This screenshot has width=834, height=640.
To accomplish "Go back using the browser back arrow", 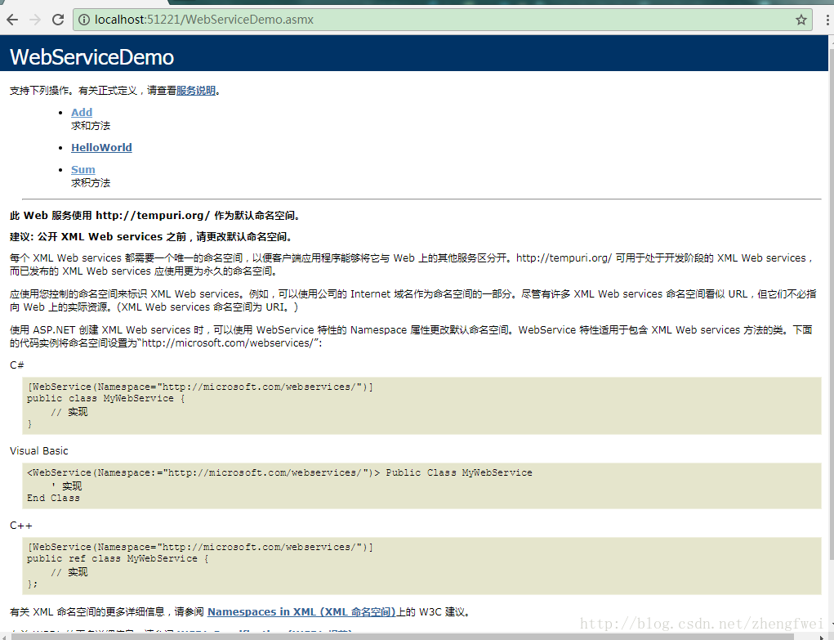I will click(12, 20).
